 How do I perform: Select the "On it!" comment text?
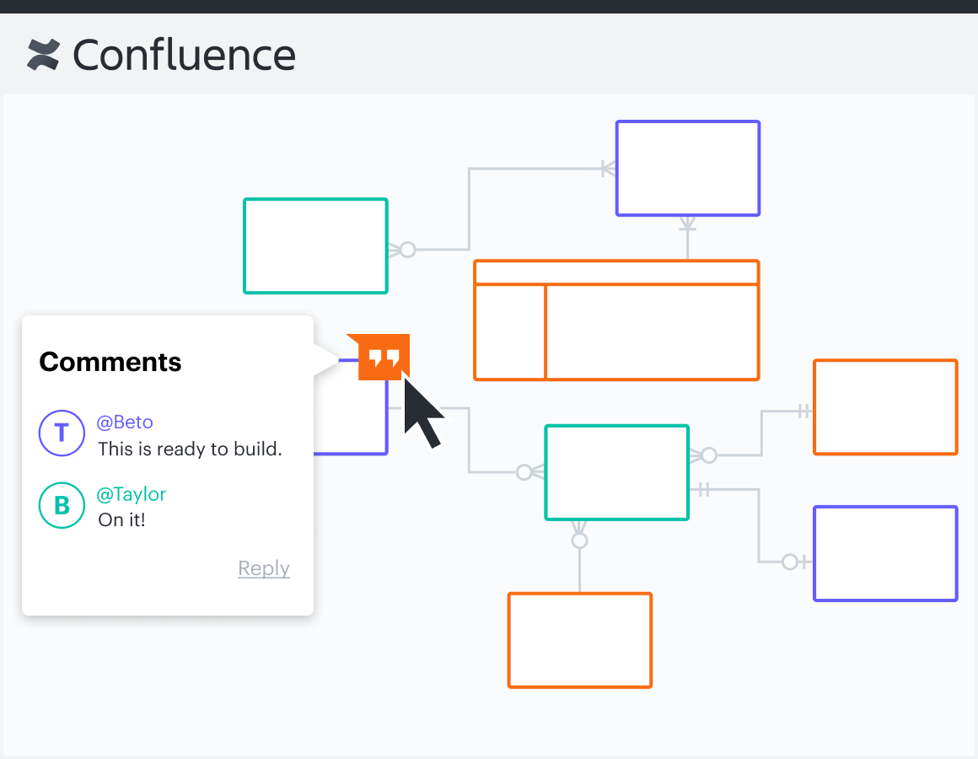click(x=121, y=519)
